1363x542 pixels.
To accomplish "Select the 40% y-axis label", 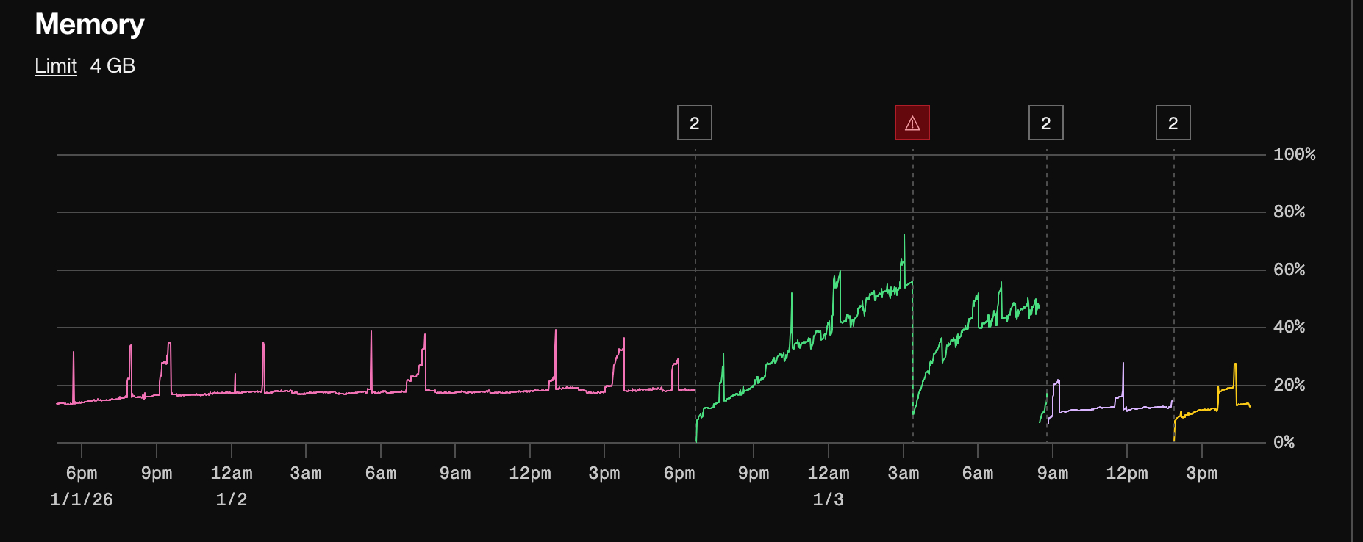I will tap(1289, 327).
